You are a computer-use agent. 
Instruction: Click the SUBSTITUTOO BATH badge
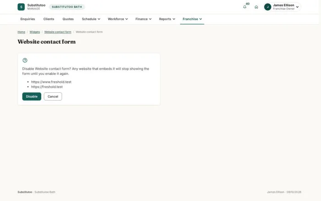[x=67, y=7]
